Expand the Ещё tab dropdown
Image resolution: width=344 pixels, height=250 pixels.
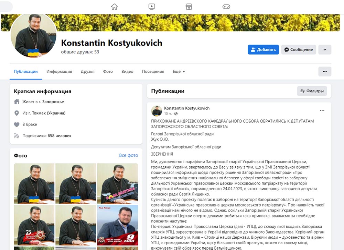click(x=179, y=72)
